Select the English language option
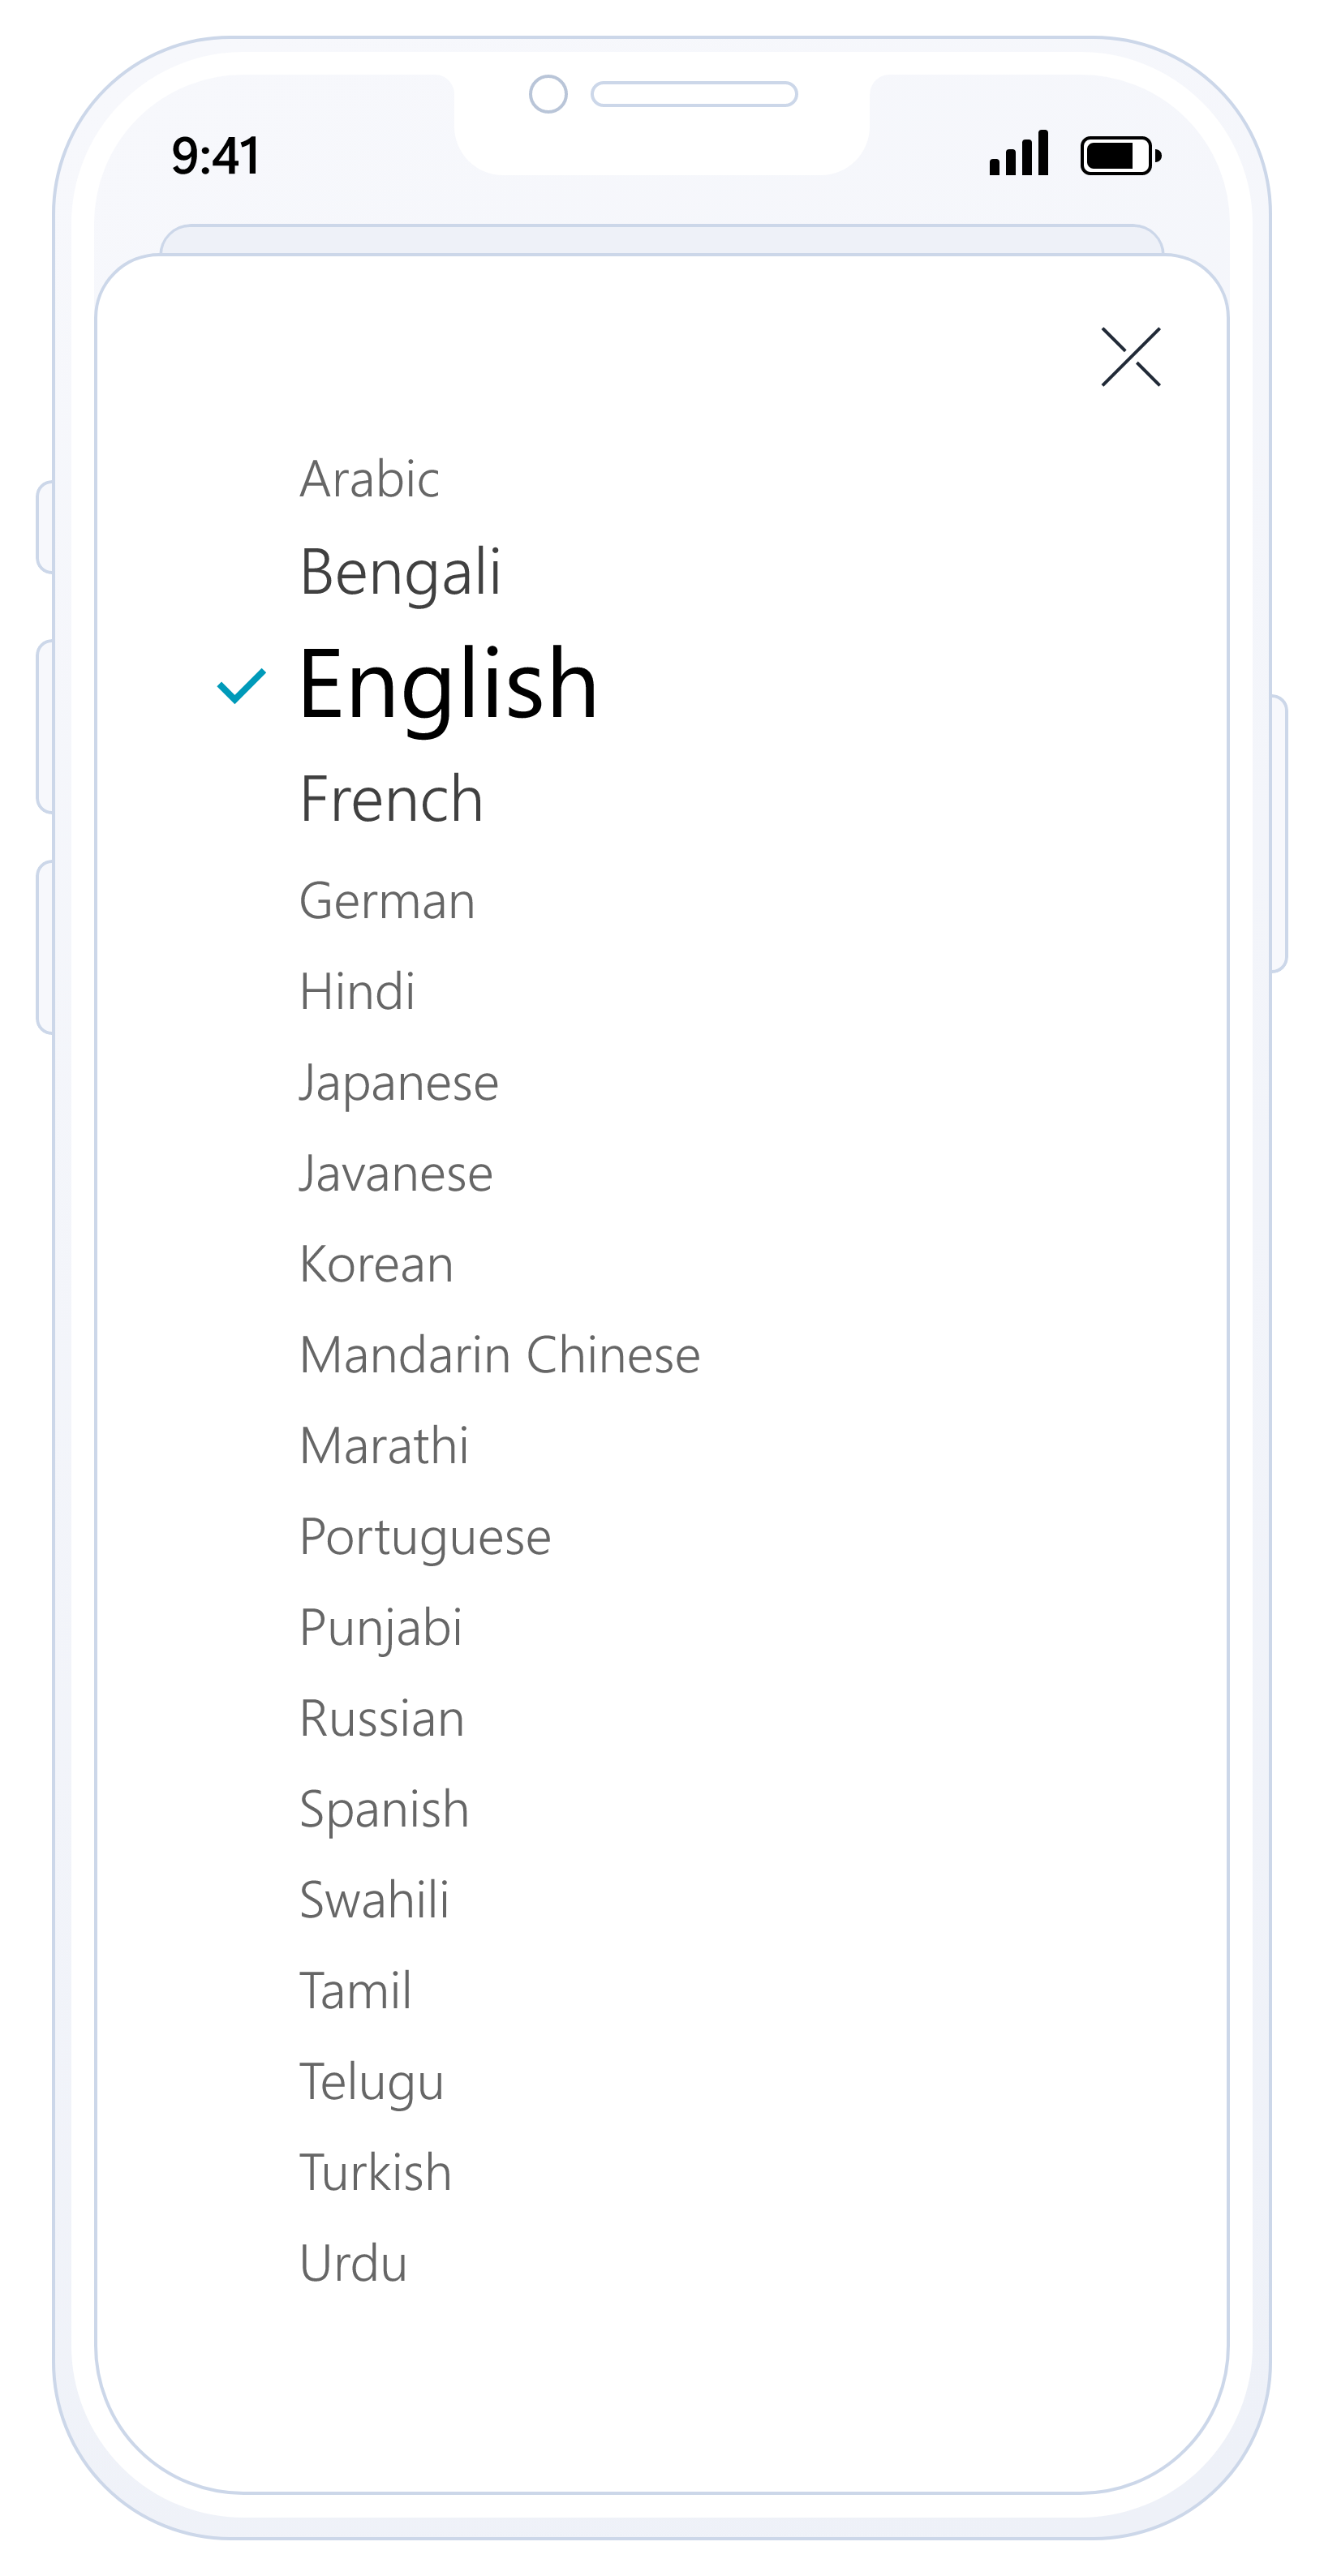Viewport: 1324px width, 2576px height. click(448, 684)
